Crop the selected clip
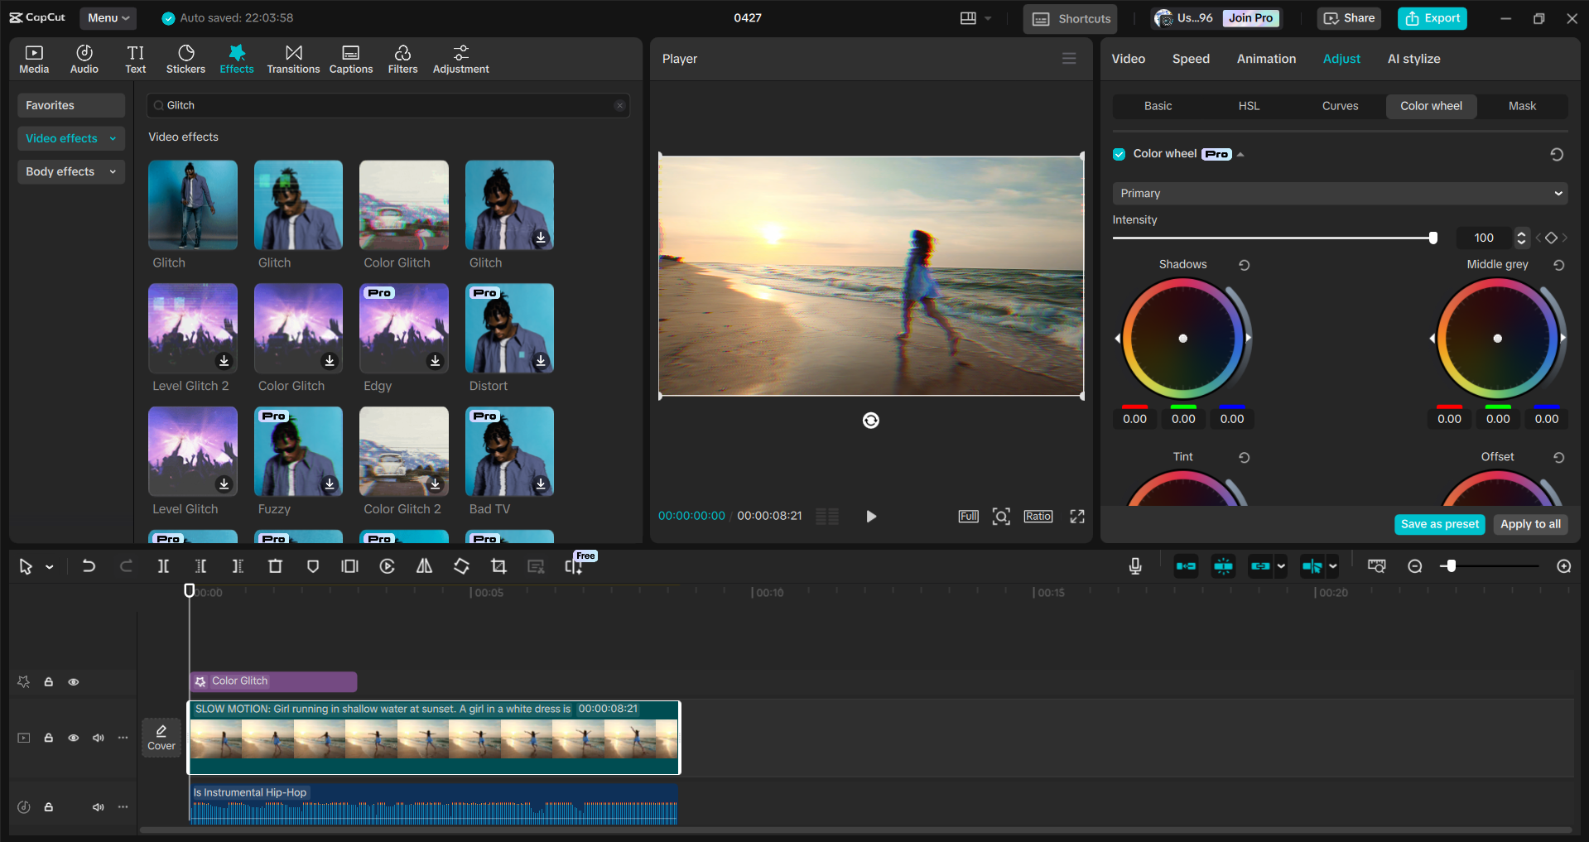Screen dimensions: 1589x842 [499, 566]
